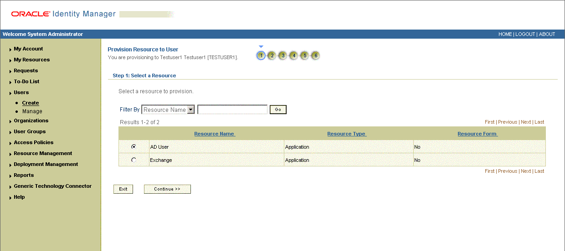Go to Manage under Users
The image size is (565, 251).
pos(32,111)
